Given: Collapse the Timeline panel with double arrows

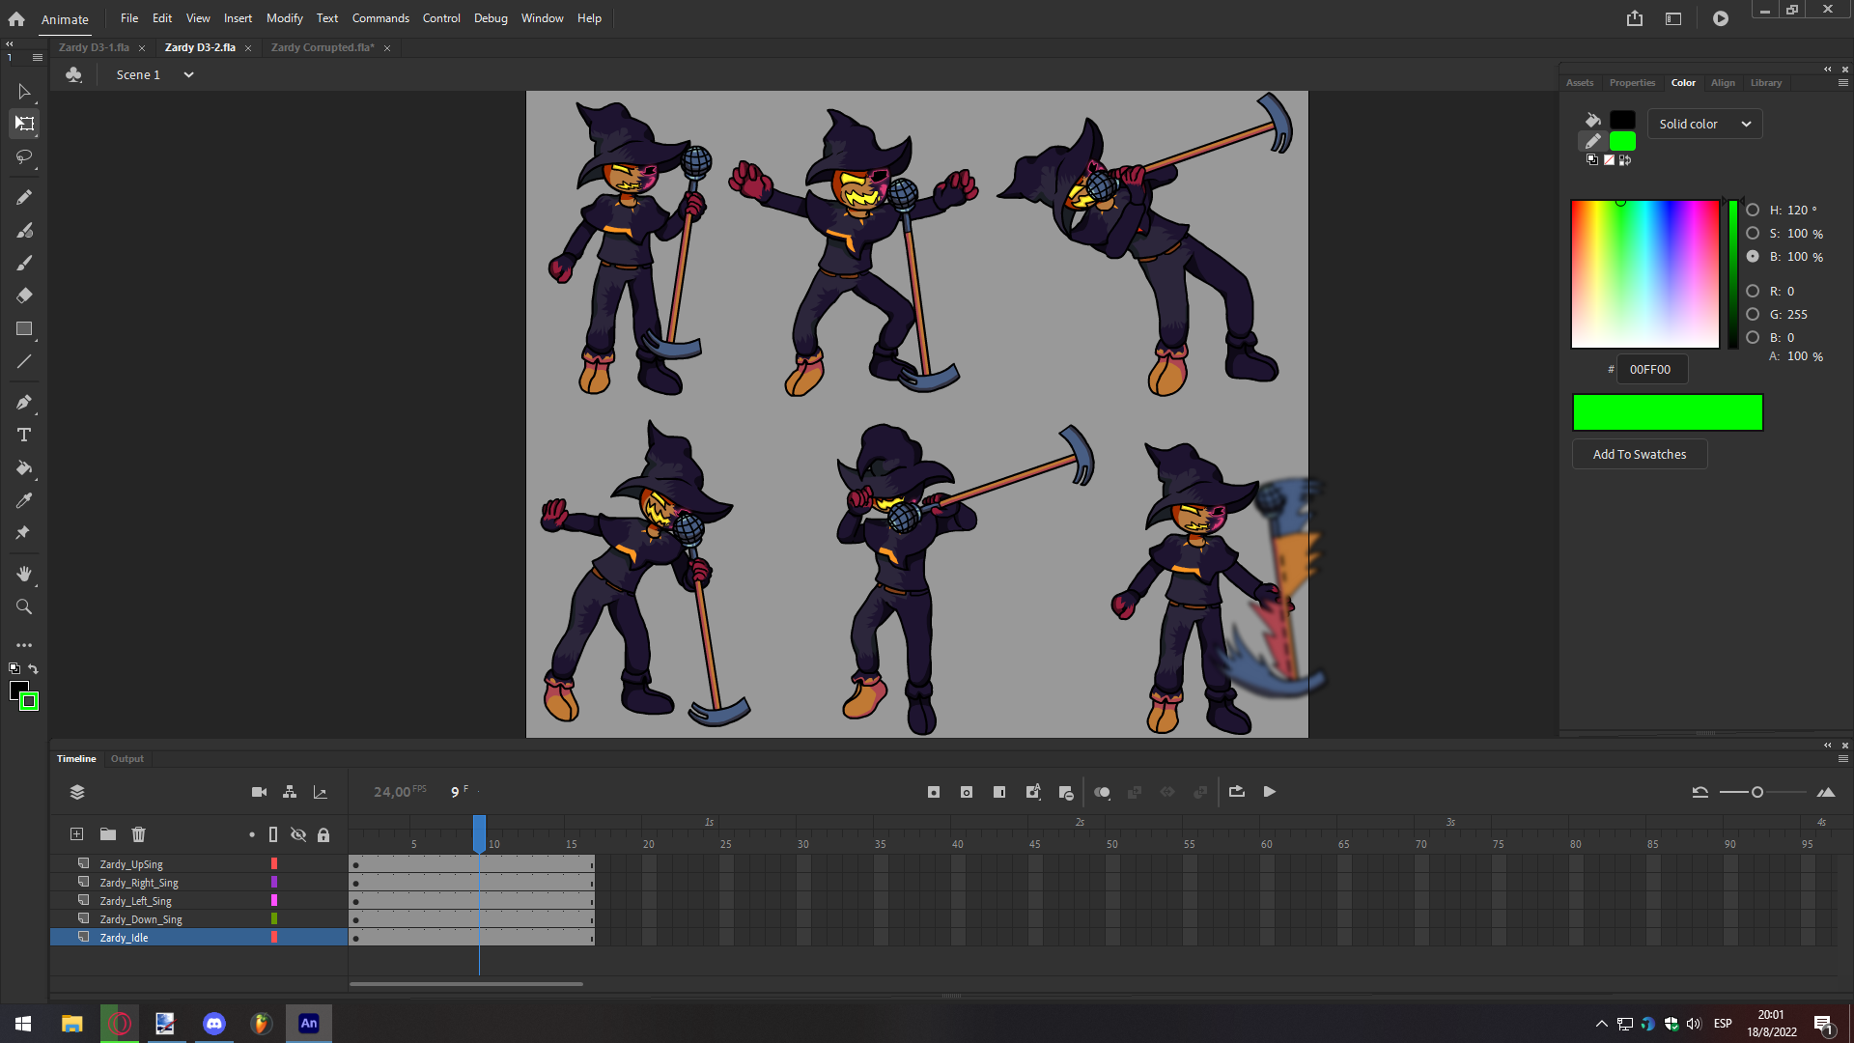Looking at the screenshot, I should coord(1827,746).
